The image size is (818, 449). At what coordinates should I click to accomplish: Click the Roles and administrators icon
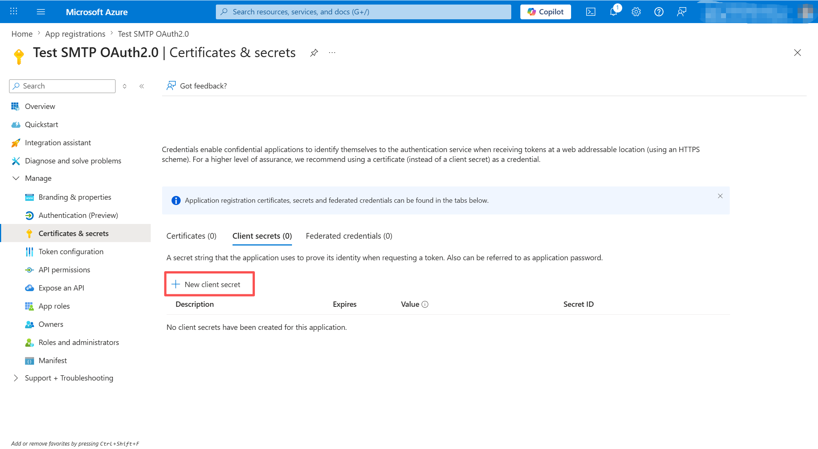click(x=30, y=342)
